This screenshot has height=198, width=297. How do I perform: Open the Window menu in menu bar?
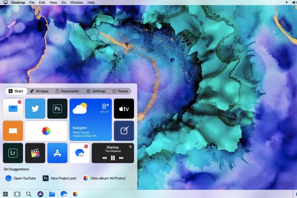[77, 2]
